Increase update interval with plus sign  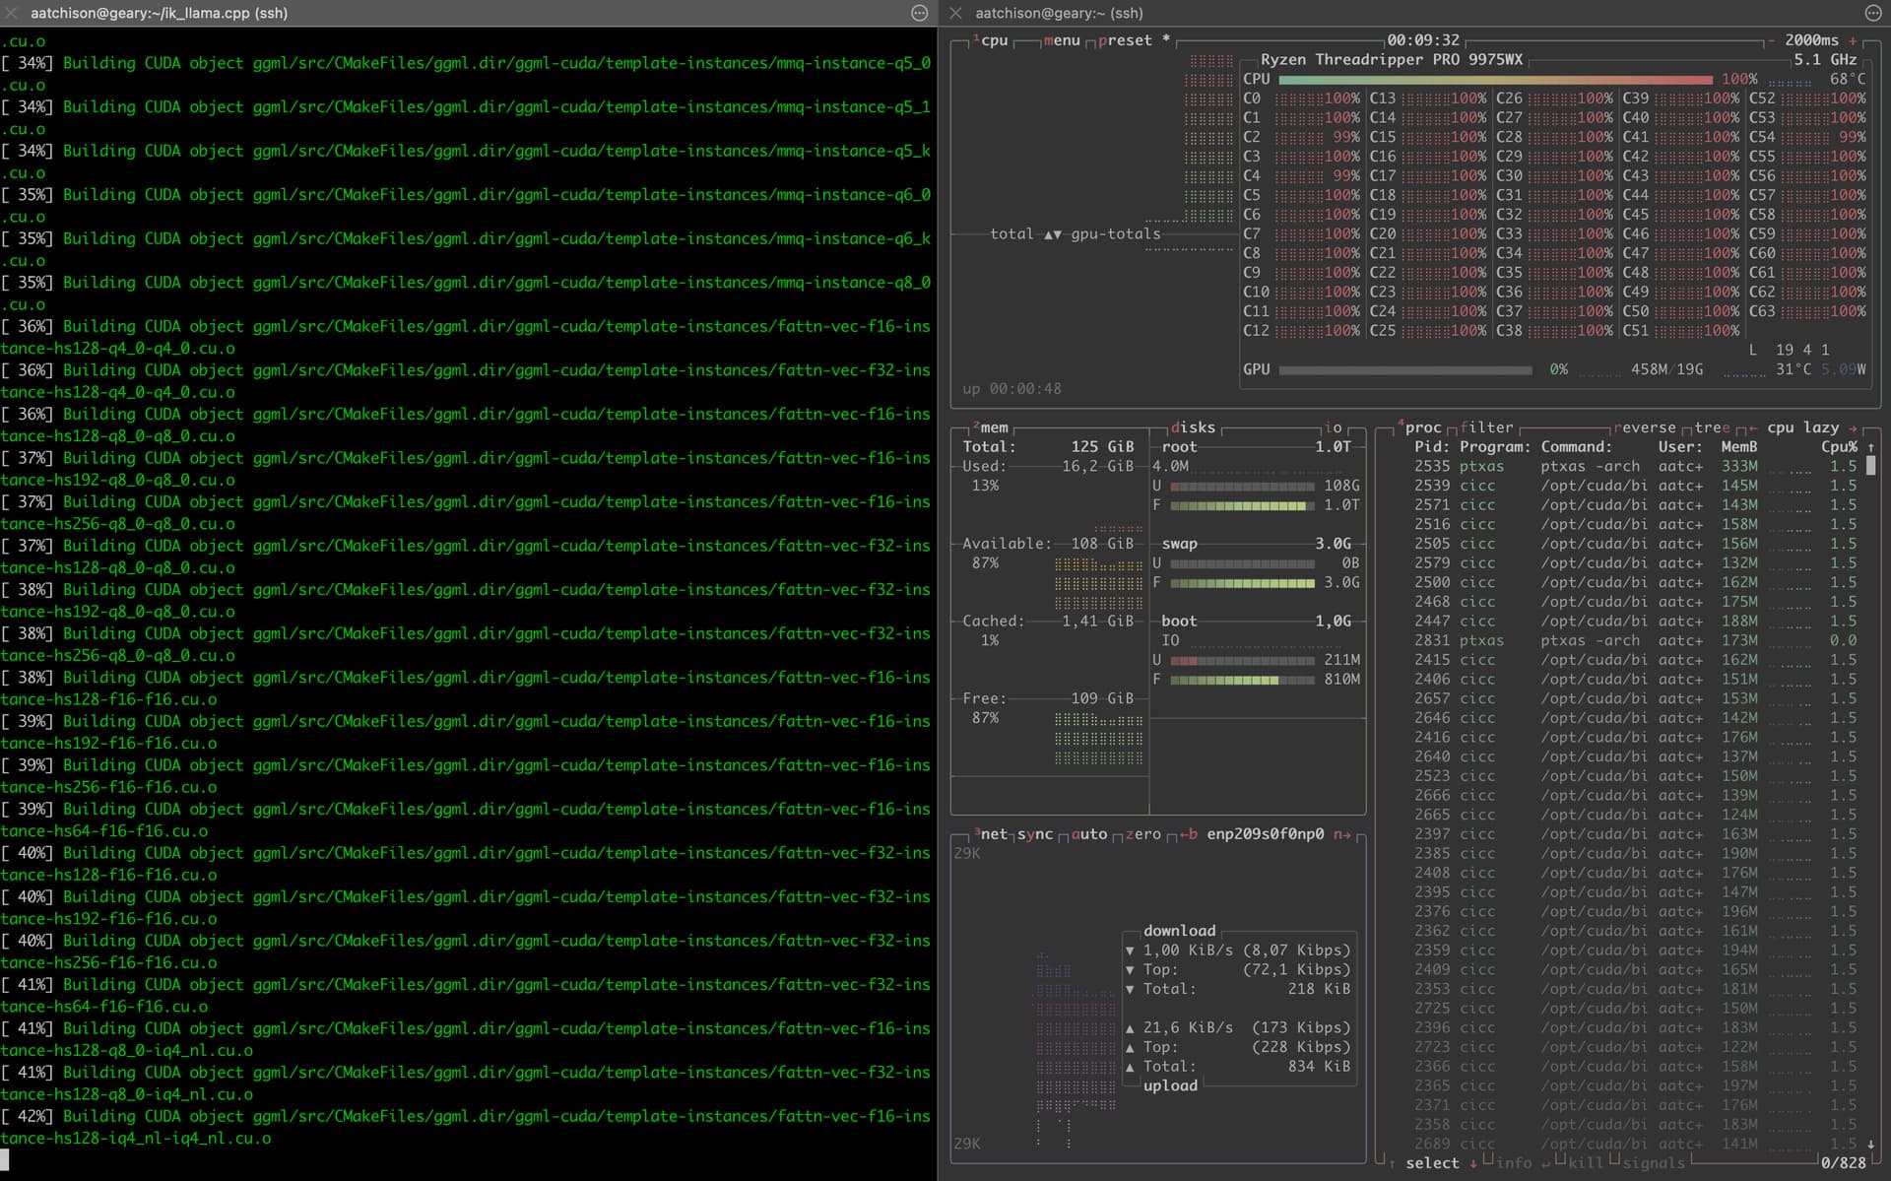(1853, 40)
